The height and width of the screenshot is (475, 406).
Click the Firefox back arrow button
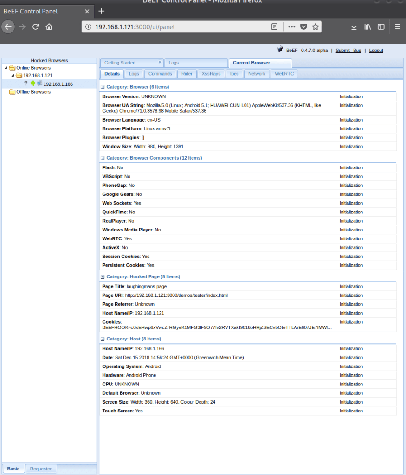(x=7, y=27)
